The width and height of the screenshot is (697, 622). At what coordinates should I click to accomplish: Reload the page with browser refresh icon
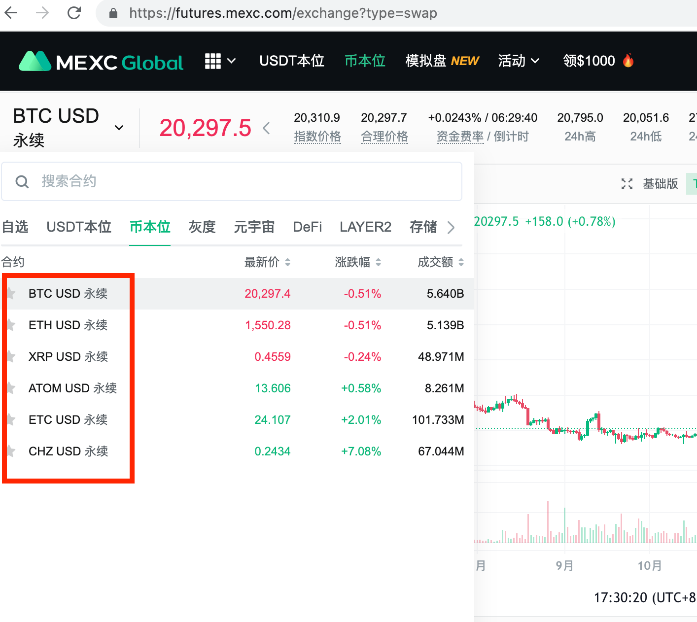[74, 13]
